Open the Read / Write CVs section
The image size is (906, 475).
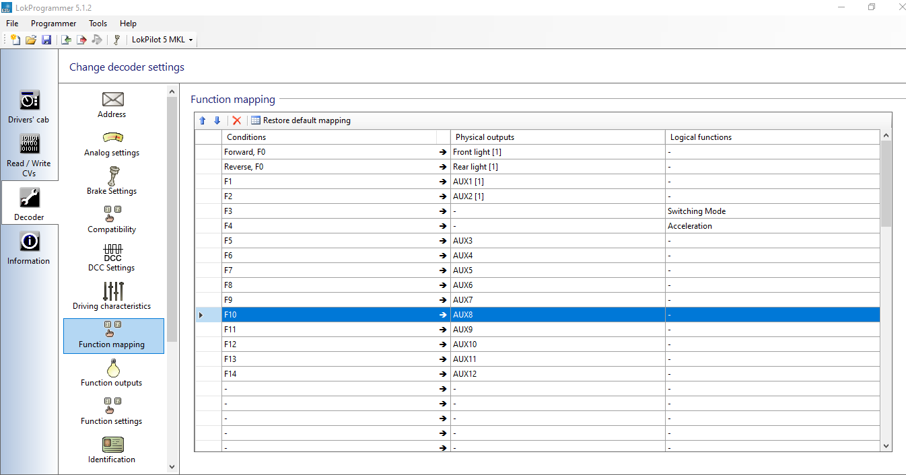point(29,155)
